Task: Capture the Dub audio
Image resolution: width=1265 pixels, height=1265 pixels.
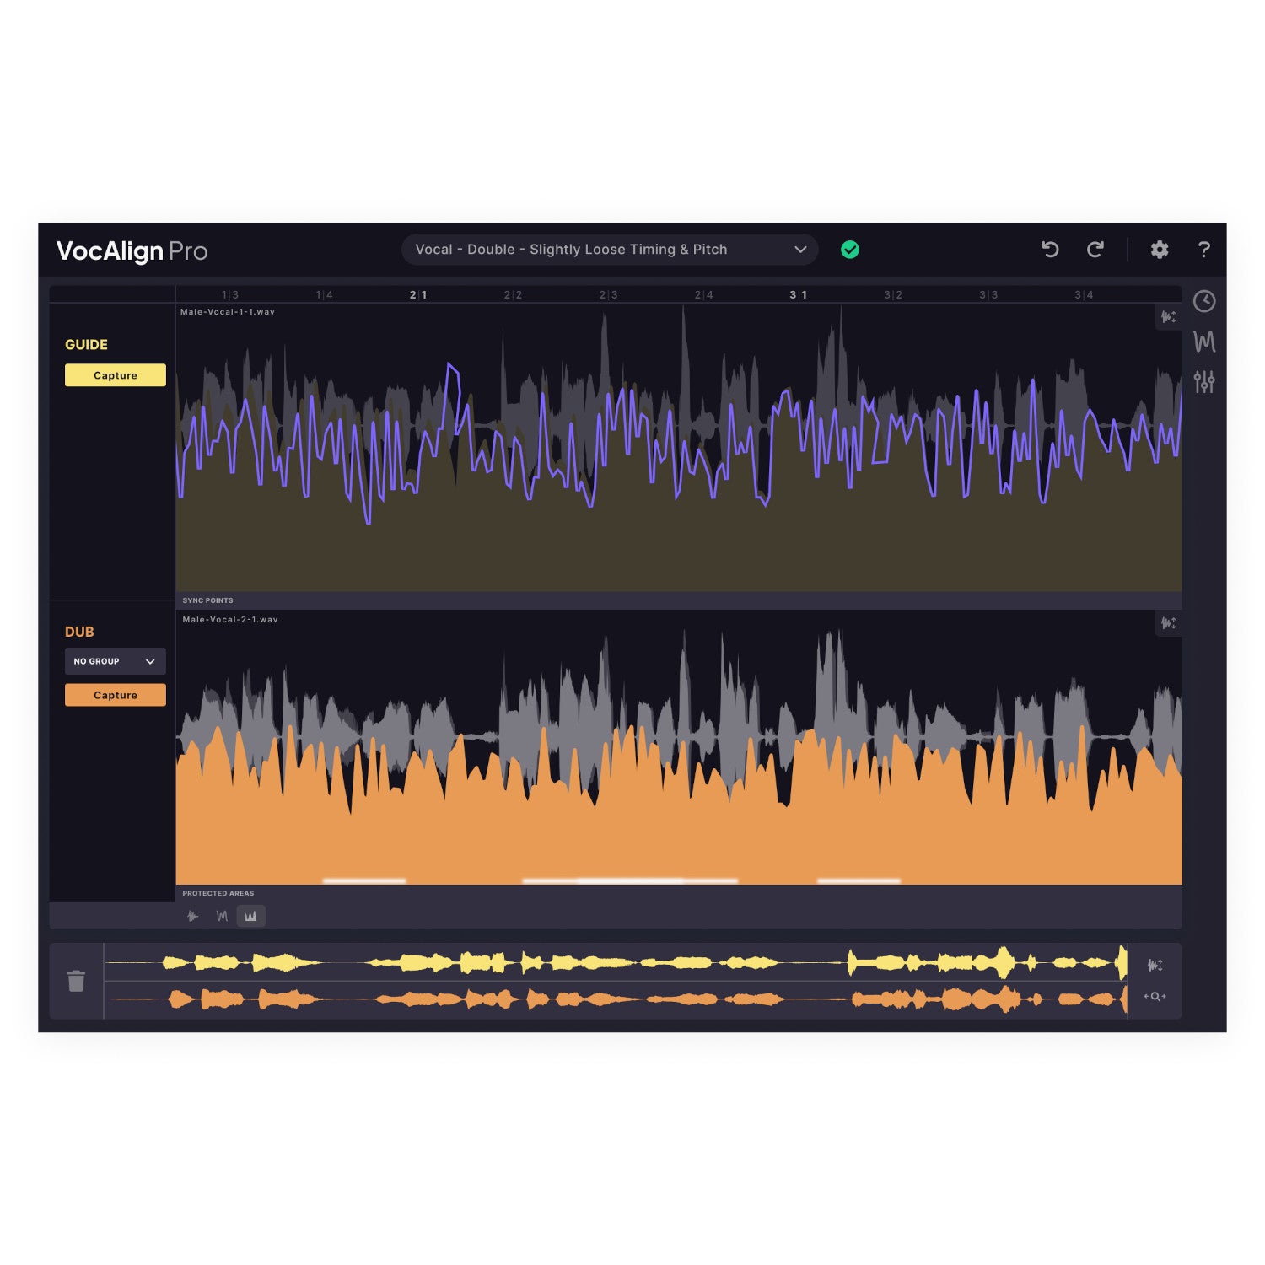Action: 116,695
